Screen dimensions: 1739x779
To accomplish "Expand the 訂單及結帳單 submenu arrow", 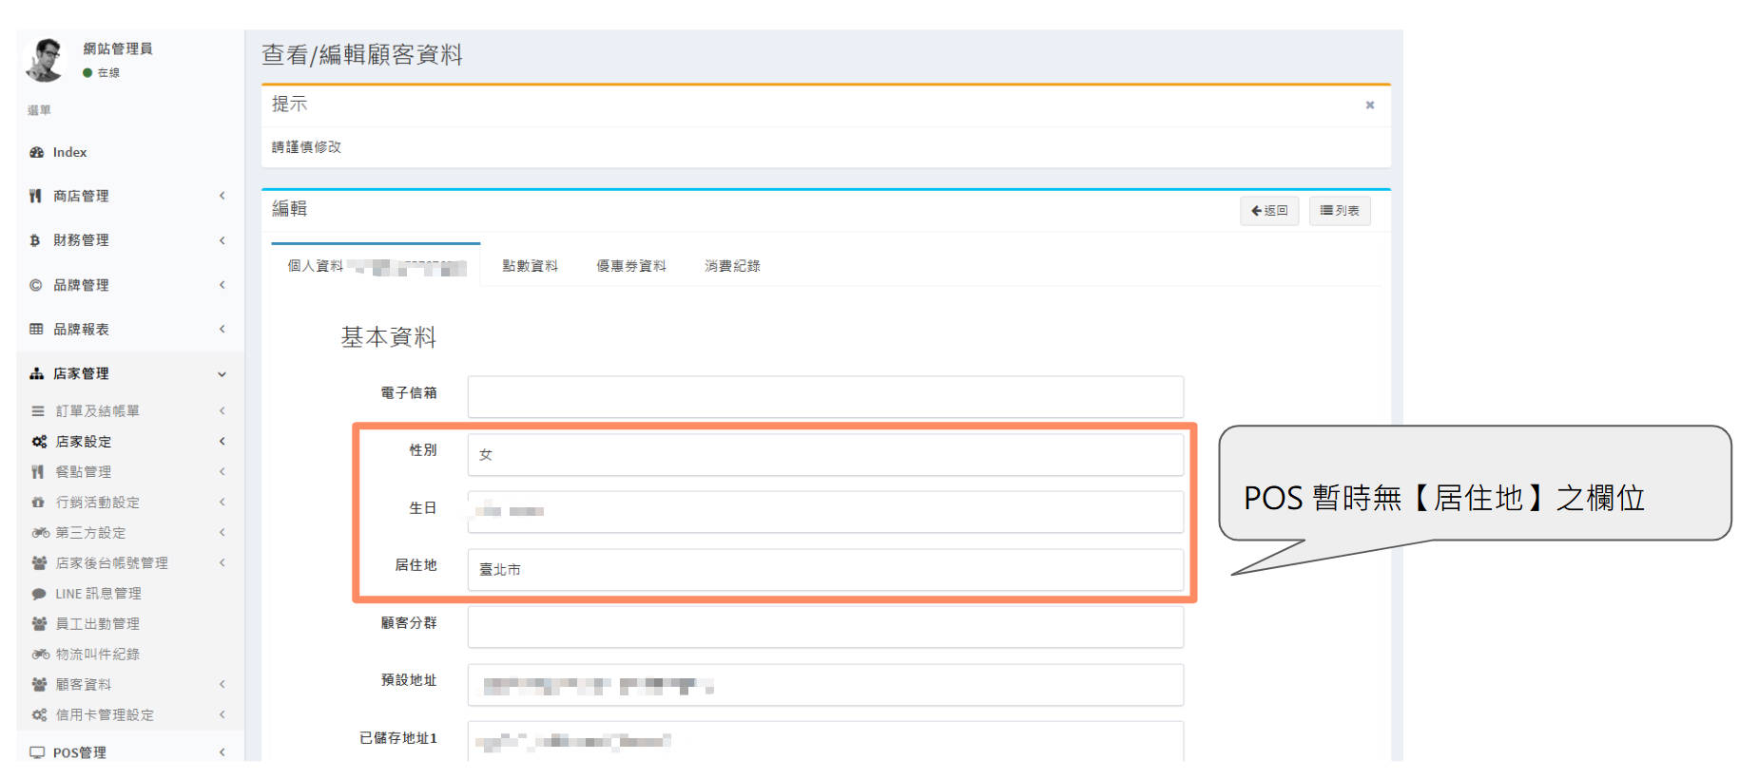I will pos(222,411).
